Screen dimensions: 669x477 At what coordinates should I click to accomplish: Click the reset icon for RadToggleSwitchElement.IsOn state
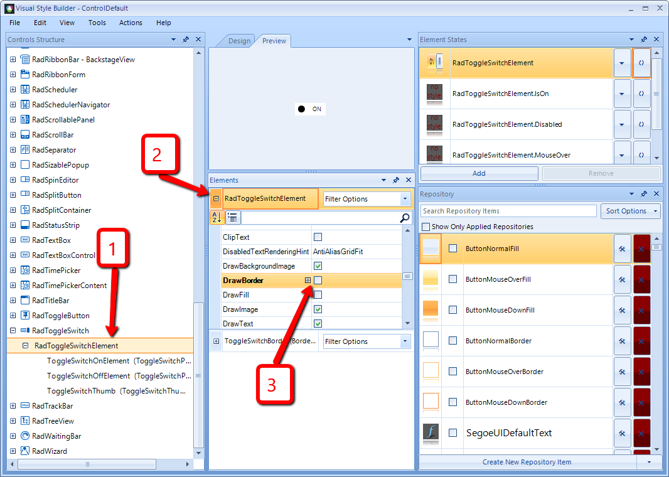[x=641, y=94]
